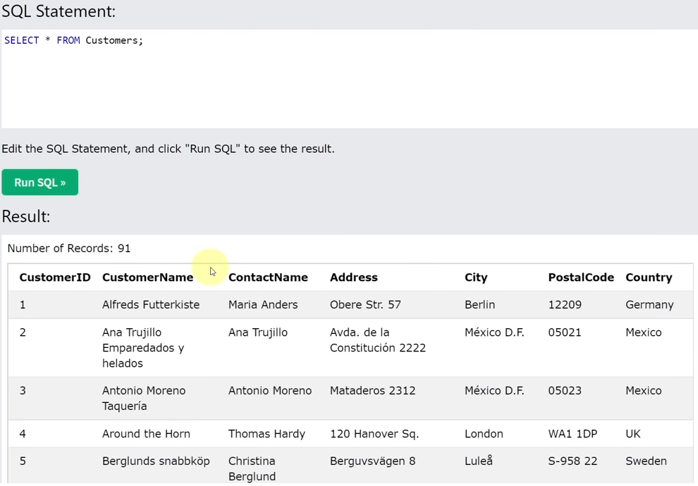Select Ana Trujillo Emparedados y helados cell
Image resolution: width=698 pixels, height=486 pixels.
[143, 348]
